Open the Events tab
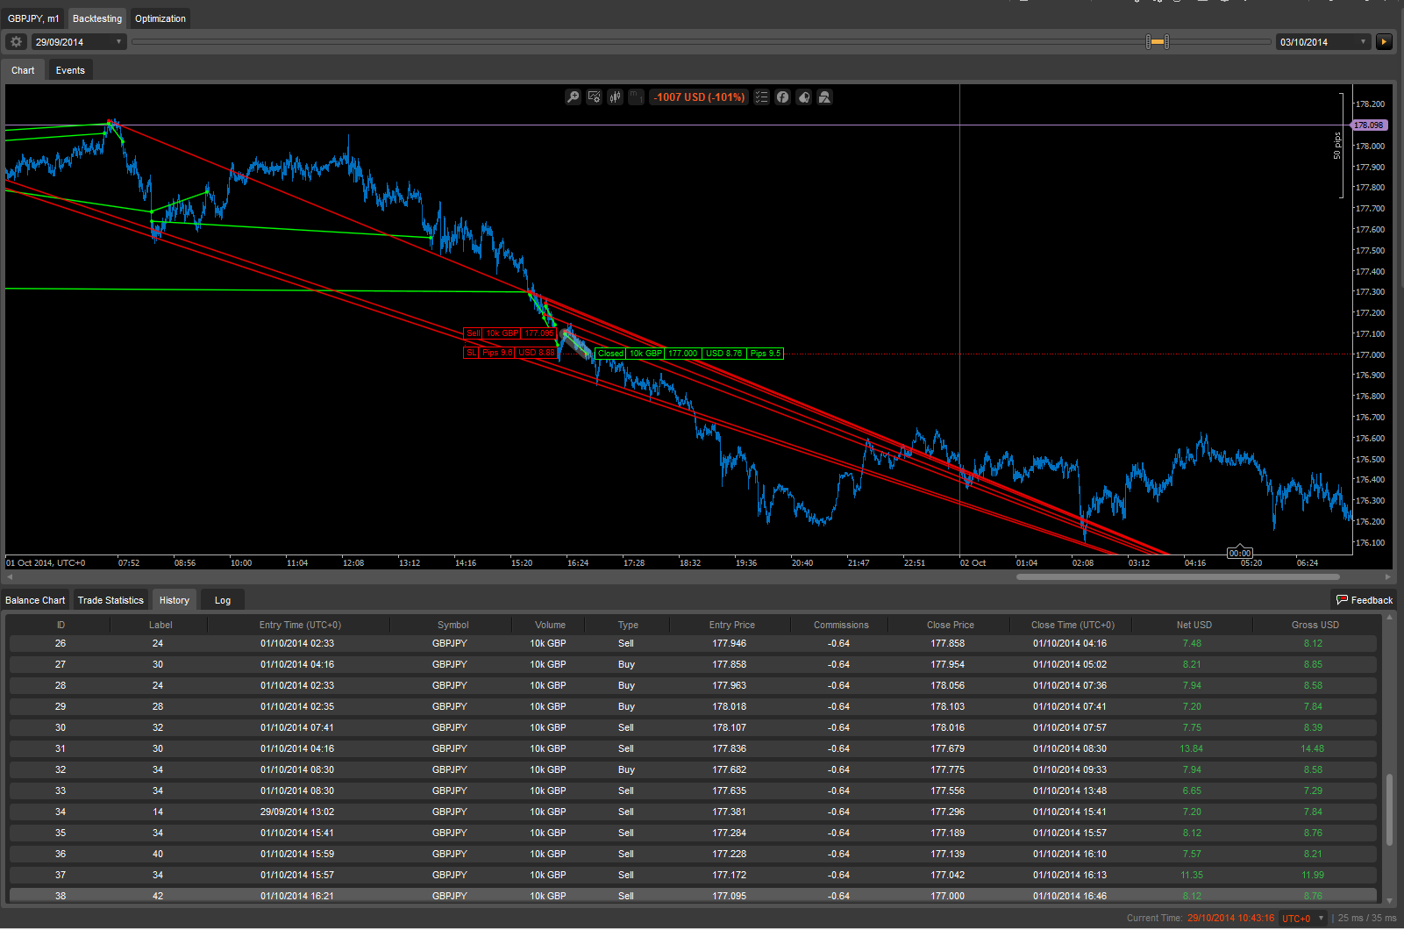The width and height of the screenshot is (1404, 930). pyautogui.click(x=70, y=70)
